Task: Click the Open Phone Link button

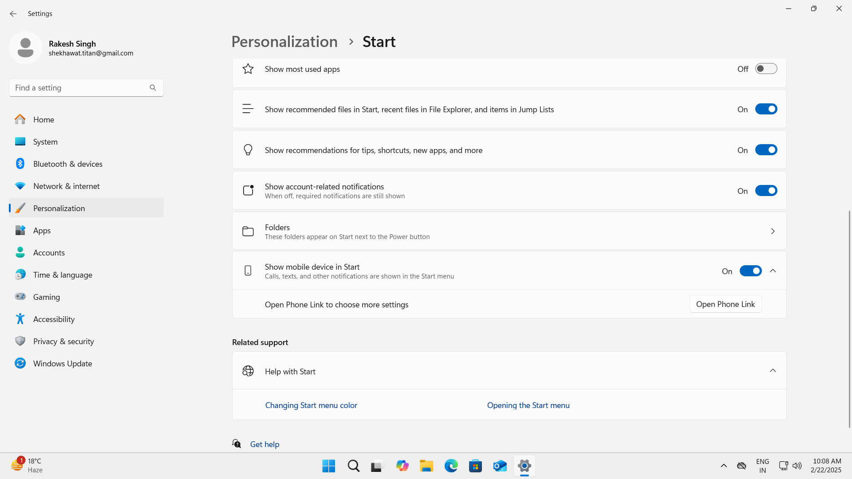Action: click(725, 304)
